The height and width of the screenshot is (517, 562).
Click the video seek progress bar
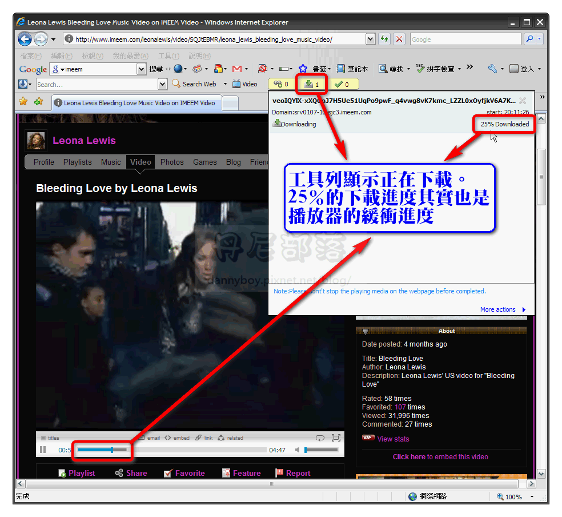pos(172,450)
